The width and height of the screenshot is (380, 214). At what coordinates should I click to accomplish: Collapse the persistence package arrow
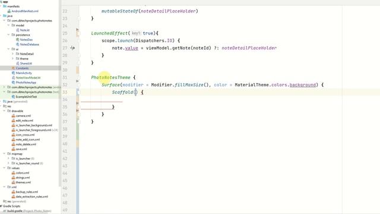[x=8, y=35]
